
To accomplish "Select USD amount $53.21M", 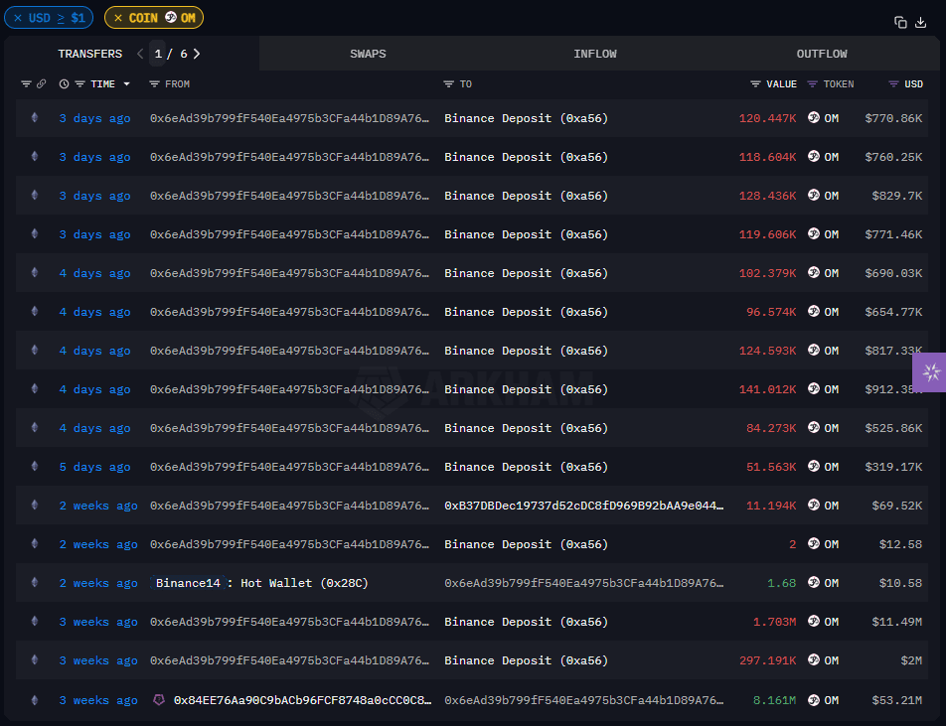I will coord(896,700).
